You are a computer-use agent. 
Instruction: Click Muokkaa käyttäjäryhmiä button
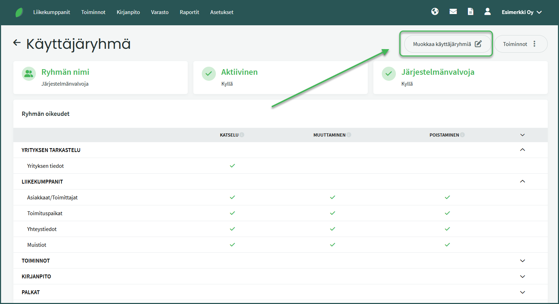coord(446,44)
